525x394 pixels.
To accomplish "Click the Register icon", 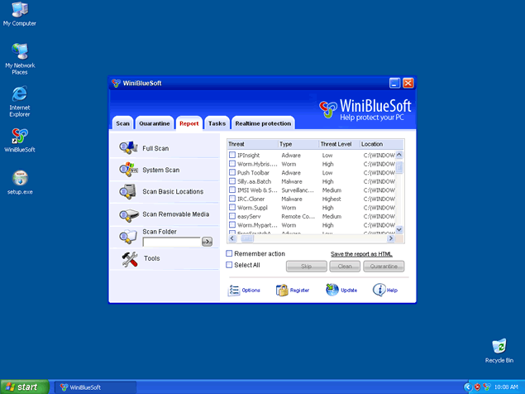I will coord(282,291).
